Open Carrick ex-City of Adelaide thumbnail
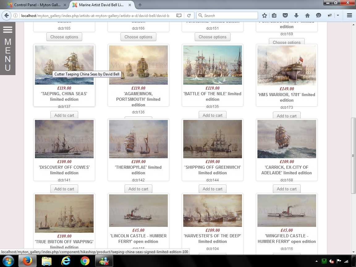The height and width of the screenshot is (267, 356). click(x=286, y=139)
